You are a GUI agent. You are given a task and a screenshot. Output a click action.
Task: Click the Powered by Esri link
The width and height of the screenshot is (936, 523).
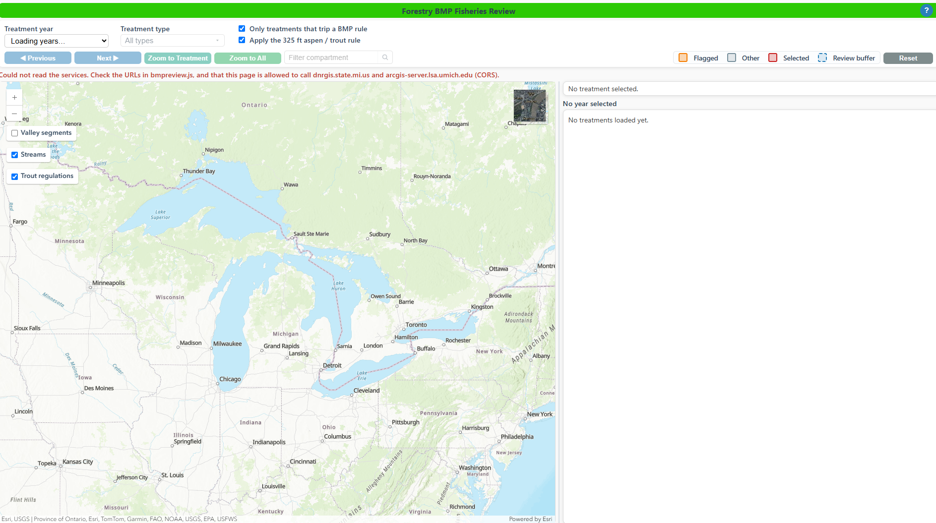click(530, 519)
